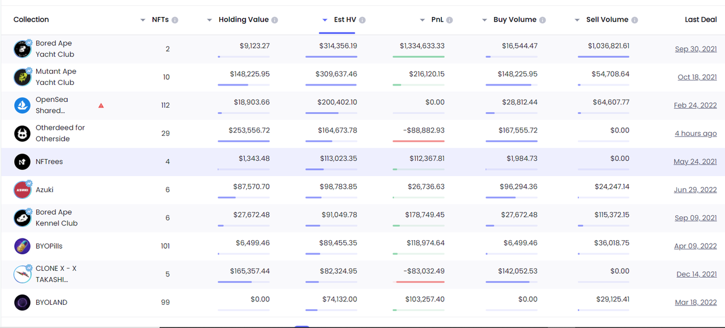Select the 'BYOLAND' collection name
This screenshot has height=328, width=725.
(52, 303)
